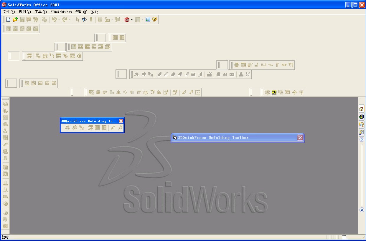Click C-shaped hem icon in left toolbar
Screen dimensions: 366x241
click(5, 124)
